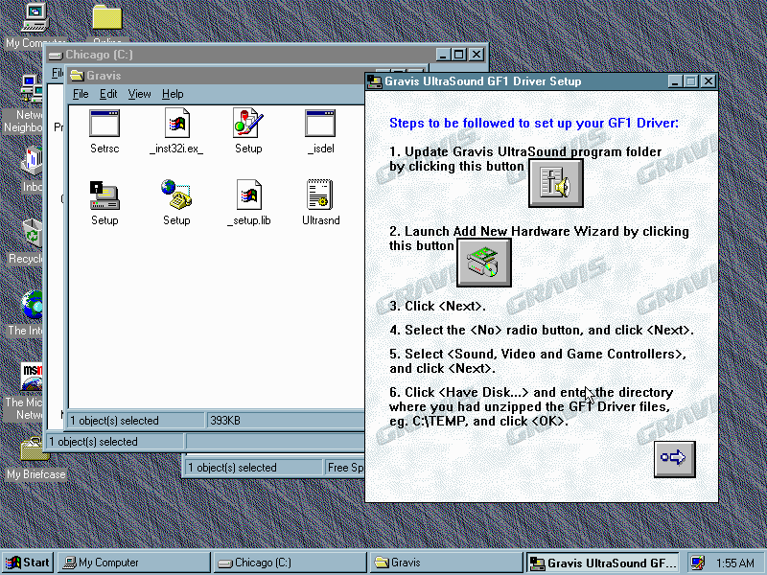
Task: Select the _inst32i.ex_ file icon
Action: tap(176, 125)
